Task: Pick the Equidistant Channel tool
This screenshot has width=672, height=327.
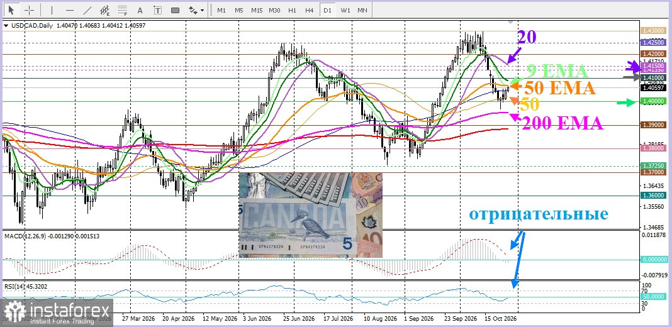Action: pyautogui.click(x=104, y=10)
